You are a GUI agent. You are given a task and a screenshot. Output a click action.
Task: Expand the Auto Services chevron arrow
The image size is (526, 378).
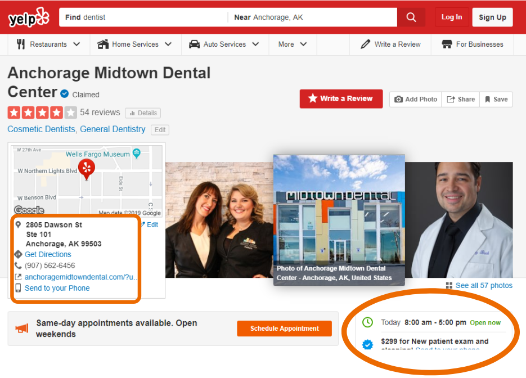pos(255,44)
